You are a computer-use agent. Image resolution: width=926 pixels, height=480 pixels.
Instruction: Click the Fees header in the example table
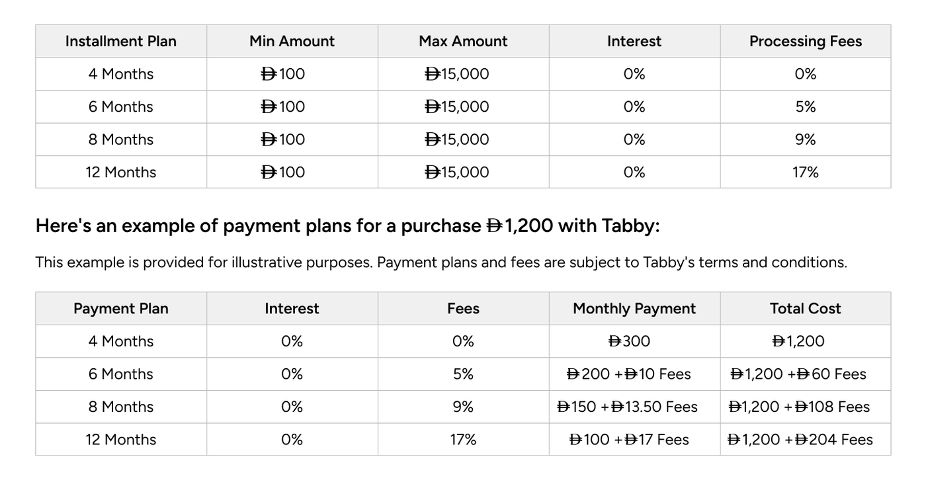coord(463,309)
